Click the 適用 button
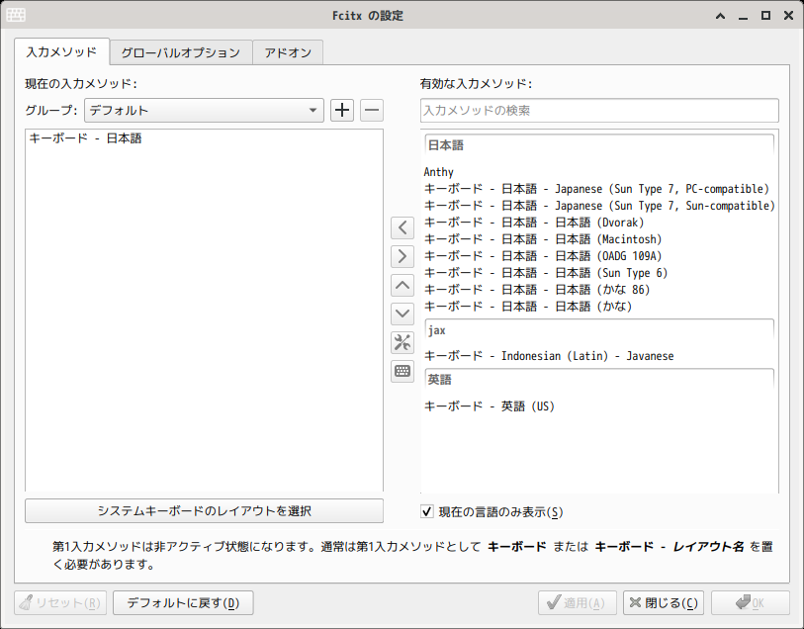This screenshot has width=804, height=629. (579, 603)
